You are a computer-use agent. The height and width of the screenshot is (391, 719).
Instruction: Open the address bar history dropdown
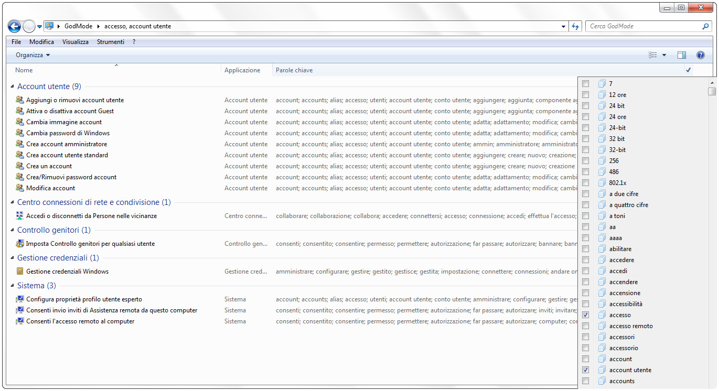[564, 26]
